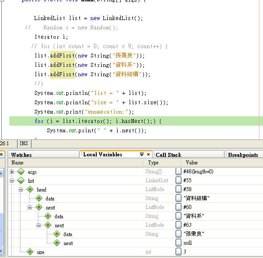The height and width of the screenshot is (258, 263).
Task: Click diamond icon of next #63 row
Action: pyautogui.click(x=48, y=225)
